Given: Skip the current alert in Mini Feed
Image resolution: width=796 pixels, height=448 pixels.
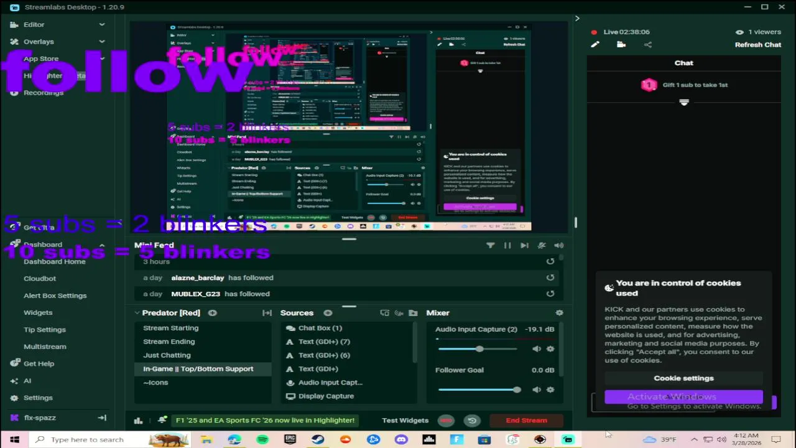Looking at the screenshot, I should coord(524,245).
